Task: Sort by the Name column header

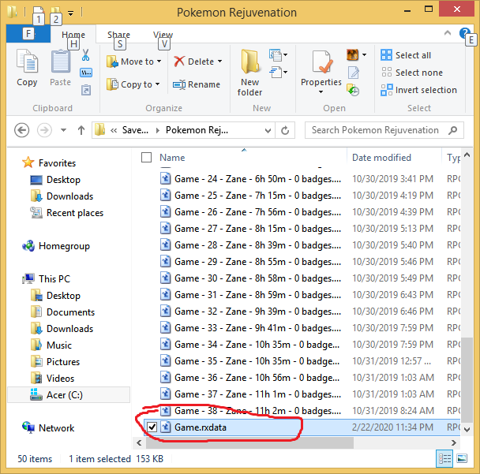Action: [x=172, y=158]
